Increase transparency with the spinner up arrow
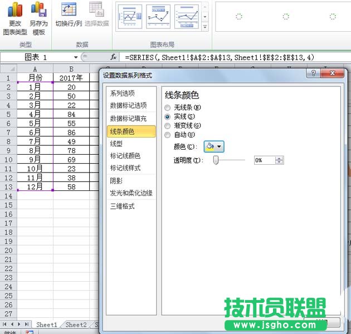Viewport: 351px width, 334px height. click(279, 159)
